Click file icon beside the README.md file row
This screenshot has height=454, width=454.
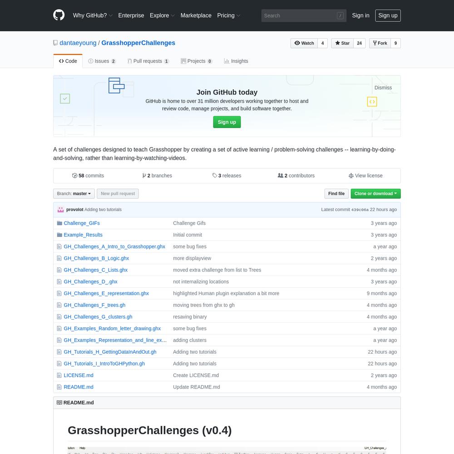click(x=59, y=387)
